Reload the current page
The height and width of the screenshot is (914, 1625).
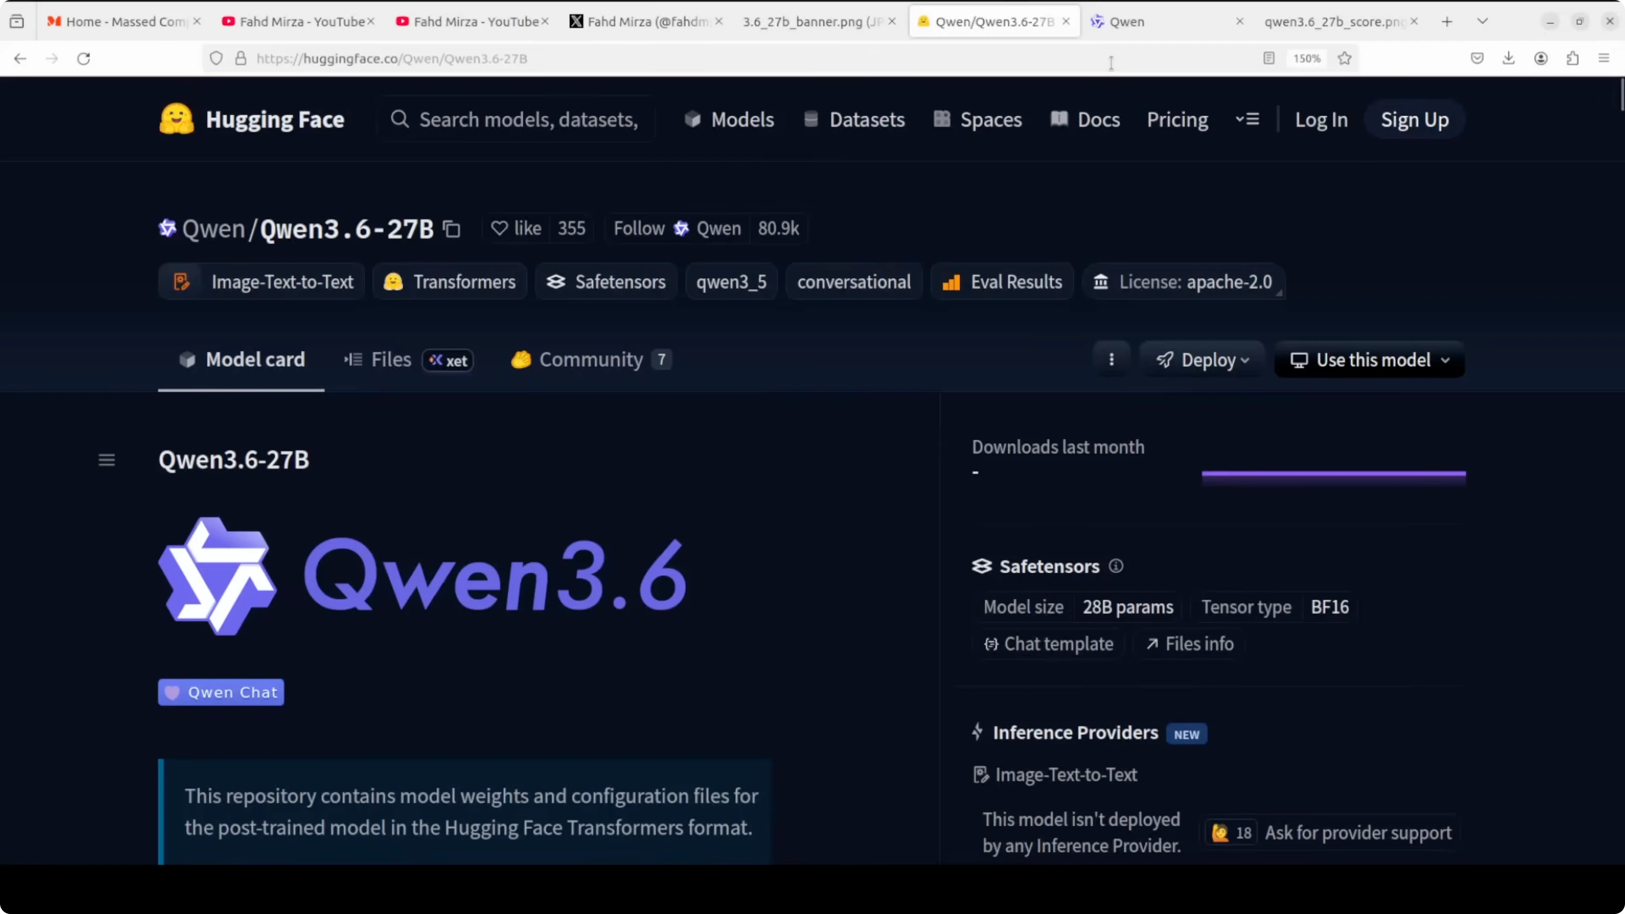[x=84, y=59]
